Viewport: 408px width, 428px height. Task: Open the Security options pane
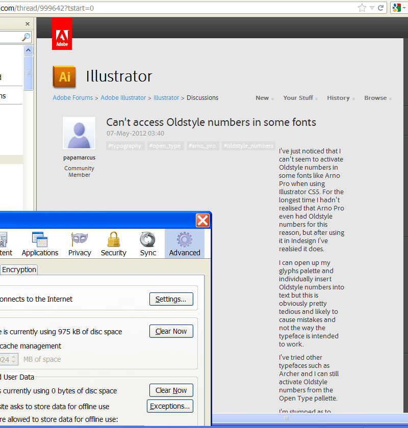tap(113, 244)
